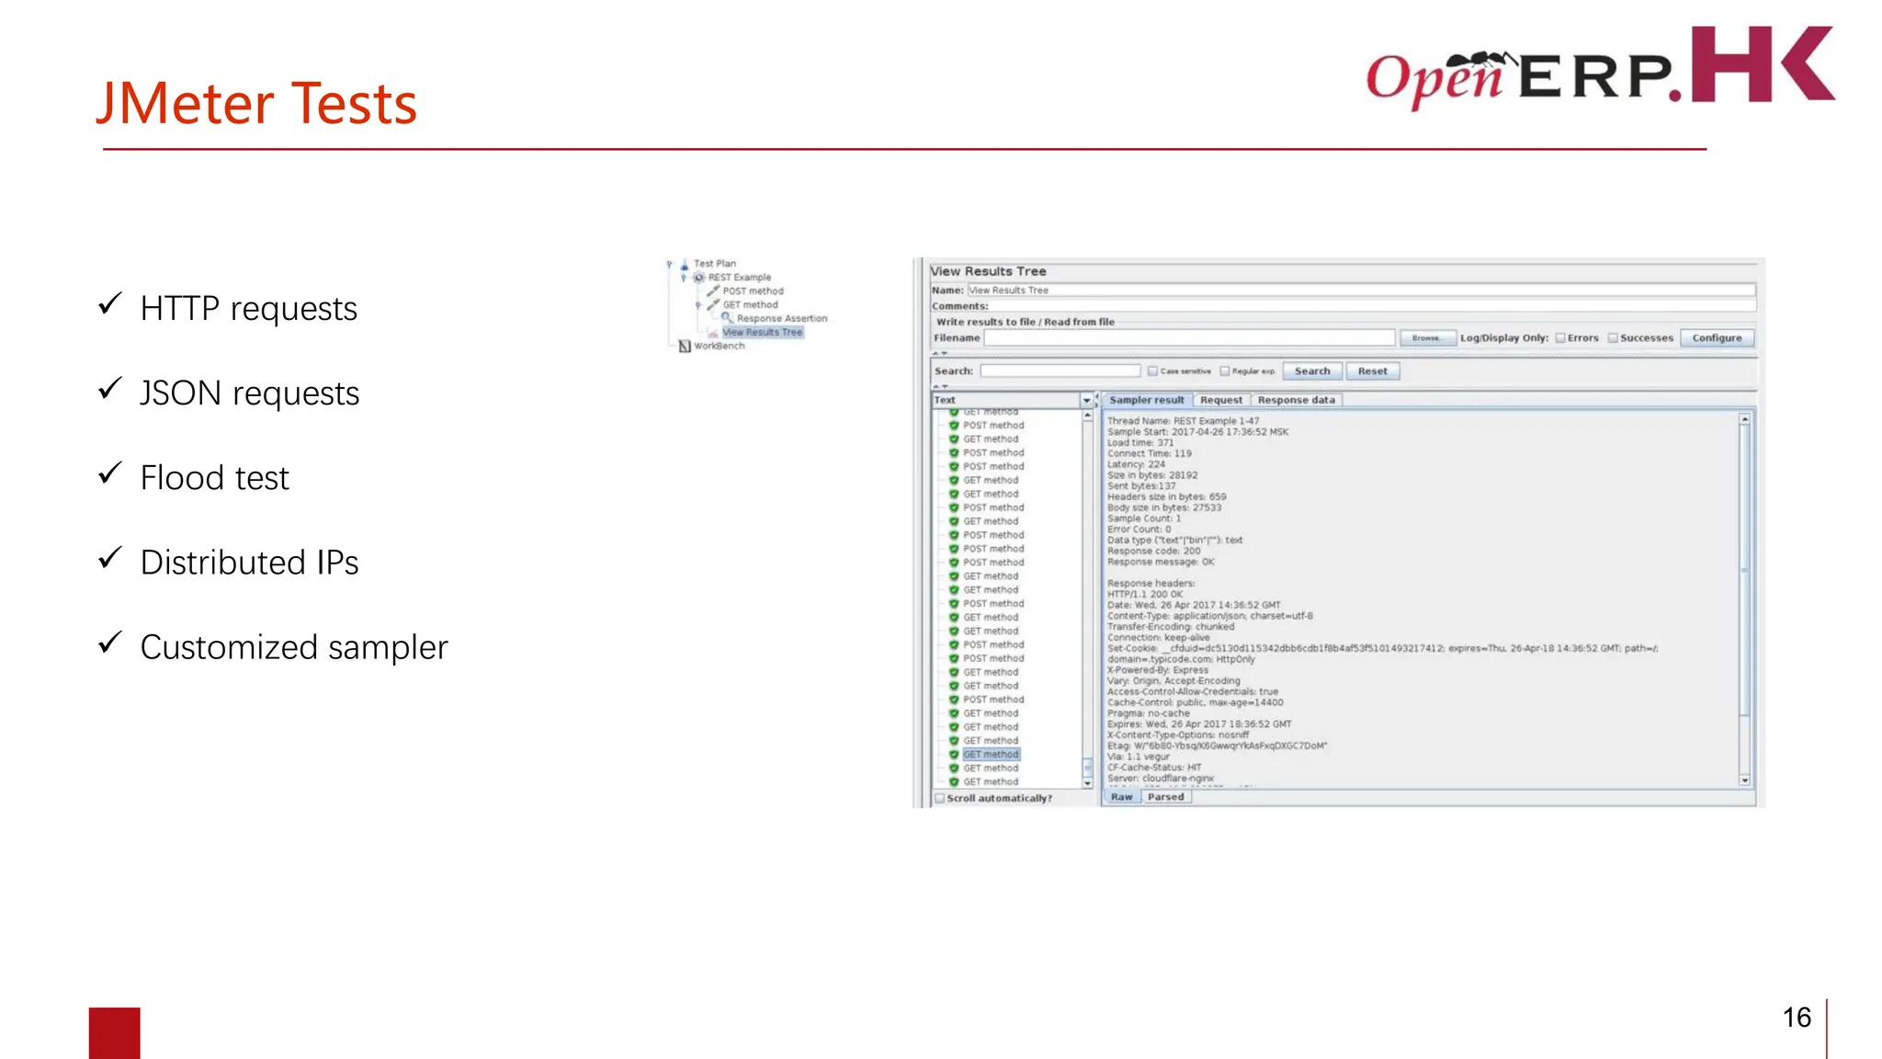Screen dimensions: 1882x1059
Task: Click the 'Distributed IPs' bullet text
Action: 249,563
